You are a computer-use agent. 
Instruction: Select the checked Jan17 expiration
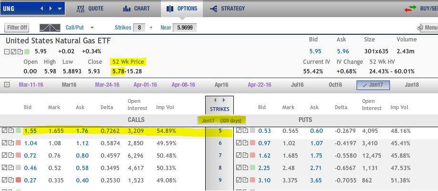(x=373, y=85)
